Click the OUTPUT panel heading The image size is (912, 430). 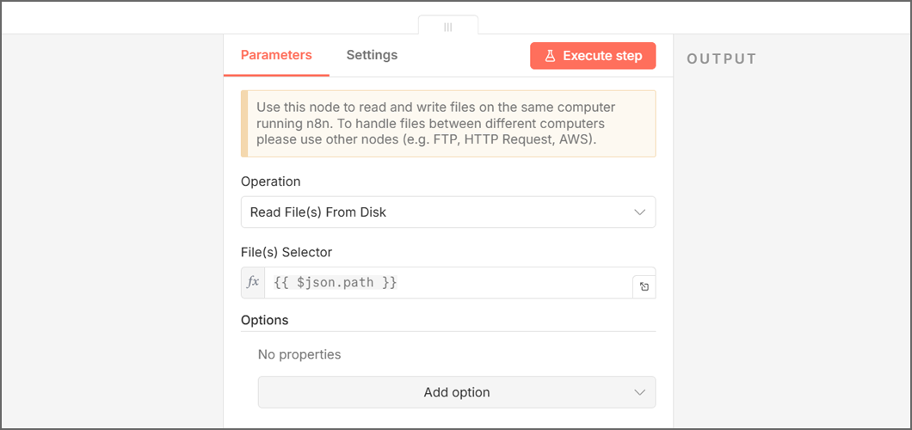[721, 59]
